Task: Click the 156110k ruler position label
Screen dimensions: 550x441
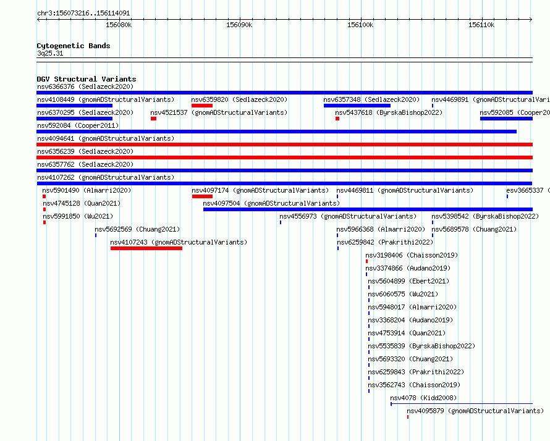Action: [x=481, y=25]
